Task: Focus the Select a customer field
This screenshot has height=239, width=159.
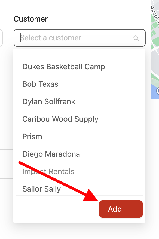Action: point(79,38)
